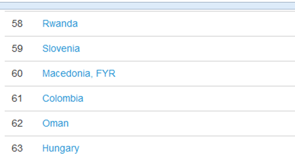The width and height of the screenshot is (295, 160).
Task: Click empty space in the Oman row
Action: coord(181,123)
